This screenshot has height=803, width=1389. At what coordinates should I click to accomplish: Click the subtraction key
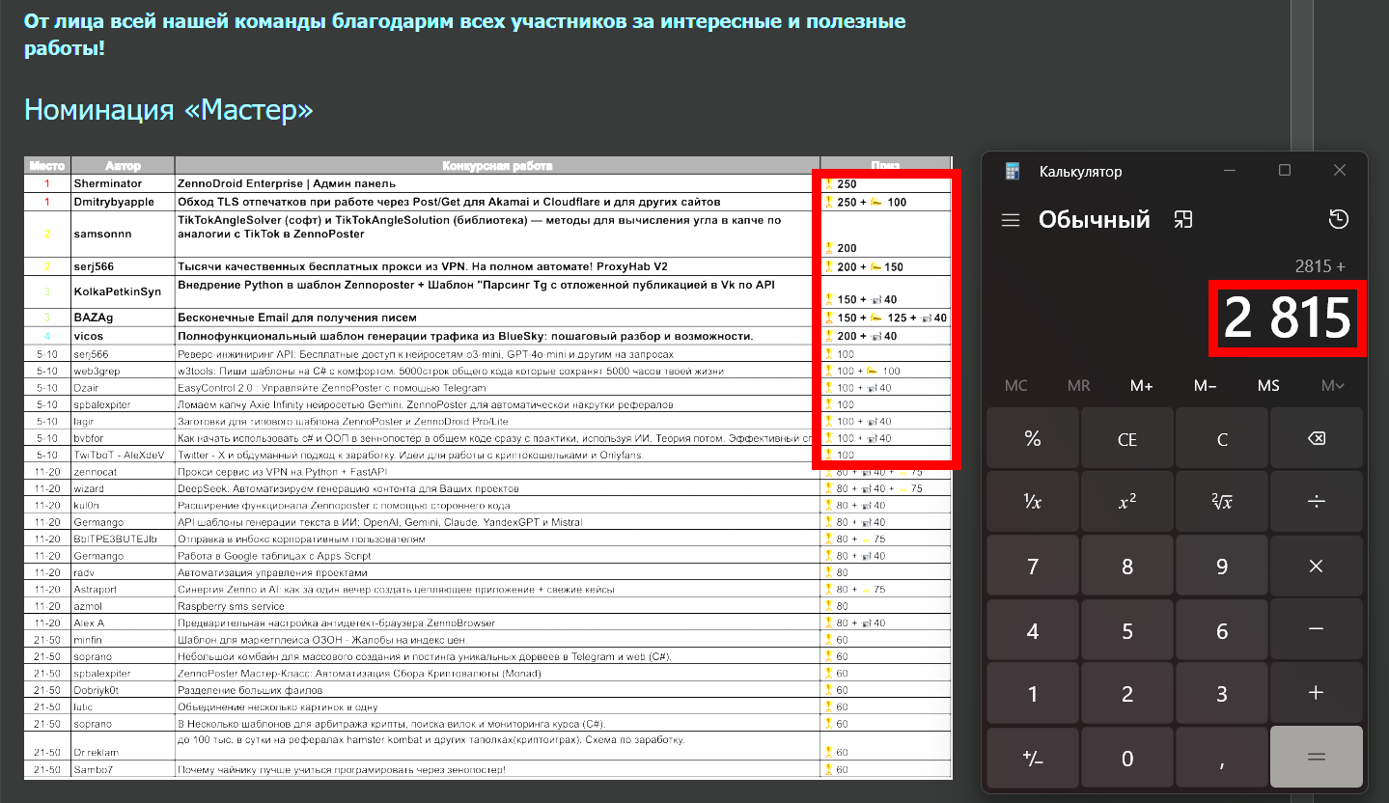click(1316, 629)
